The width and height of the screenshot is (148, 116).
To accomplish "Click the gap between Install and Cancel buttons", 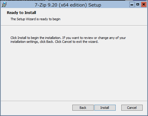I will 118,108.
